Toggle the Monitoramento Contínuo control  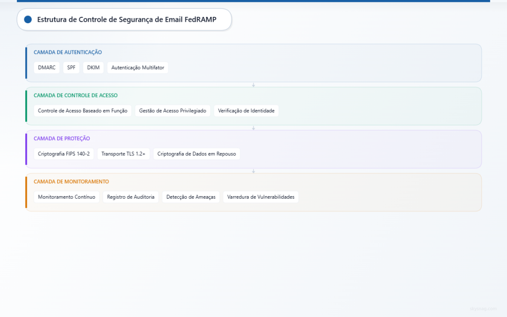pyautogui.click(x=66, y=197)
